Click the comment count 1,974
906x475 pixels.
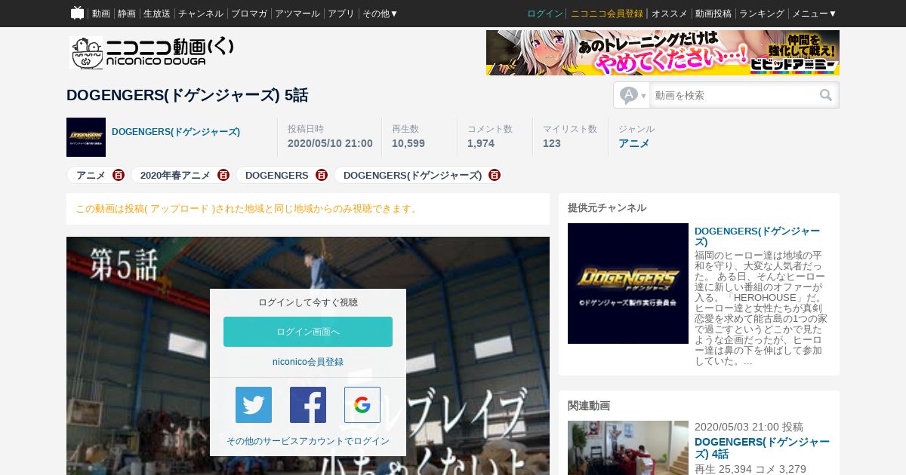(481, 143)
